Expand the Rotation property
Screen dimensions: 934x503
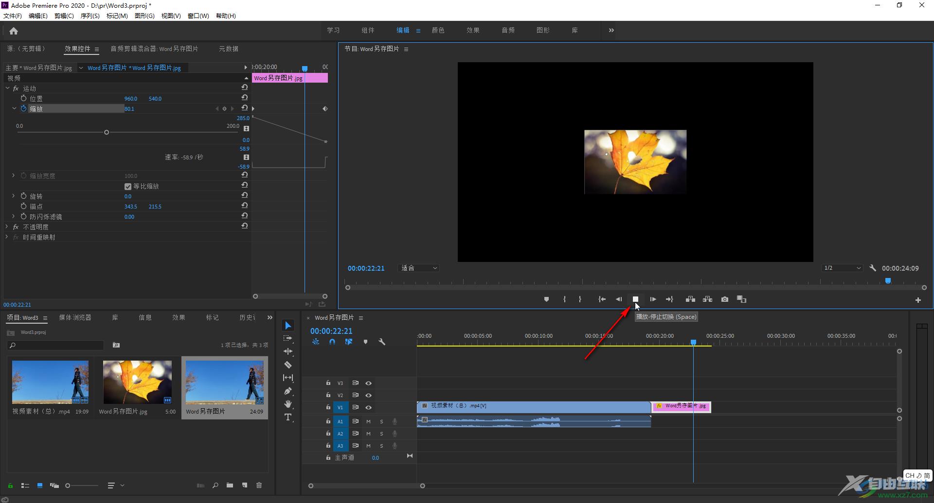coord(14,196)
